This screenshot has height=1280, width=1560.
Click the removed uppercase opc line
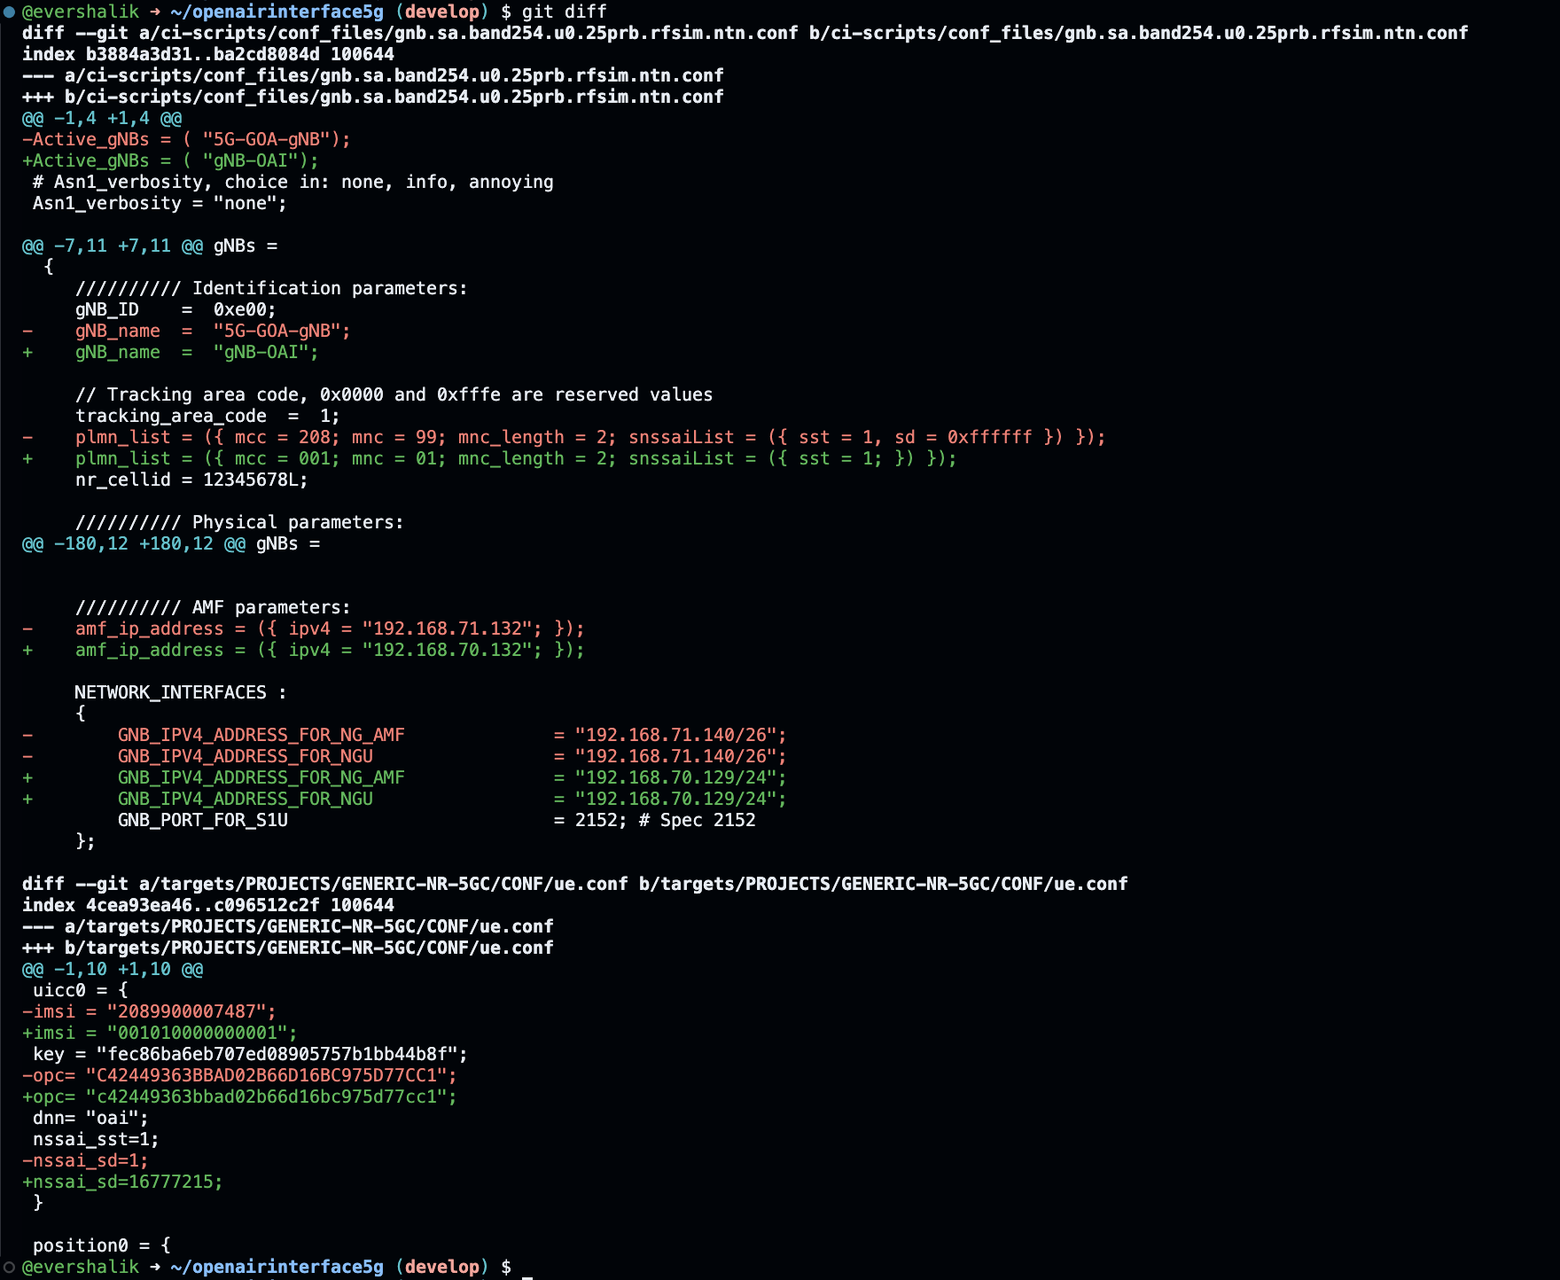(240, 1075)
